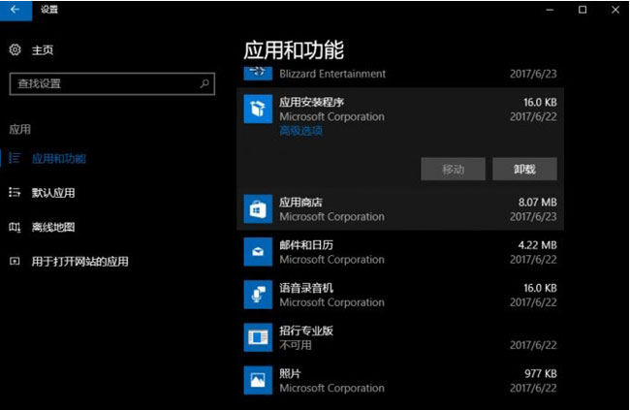Select the 语音录音机 app name
This screenshot has width=630, height=410.
(306, 288)
